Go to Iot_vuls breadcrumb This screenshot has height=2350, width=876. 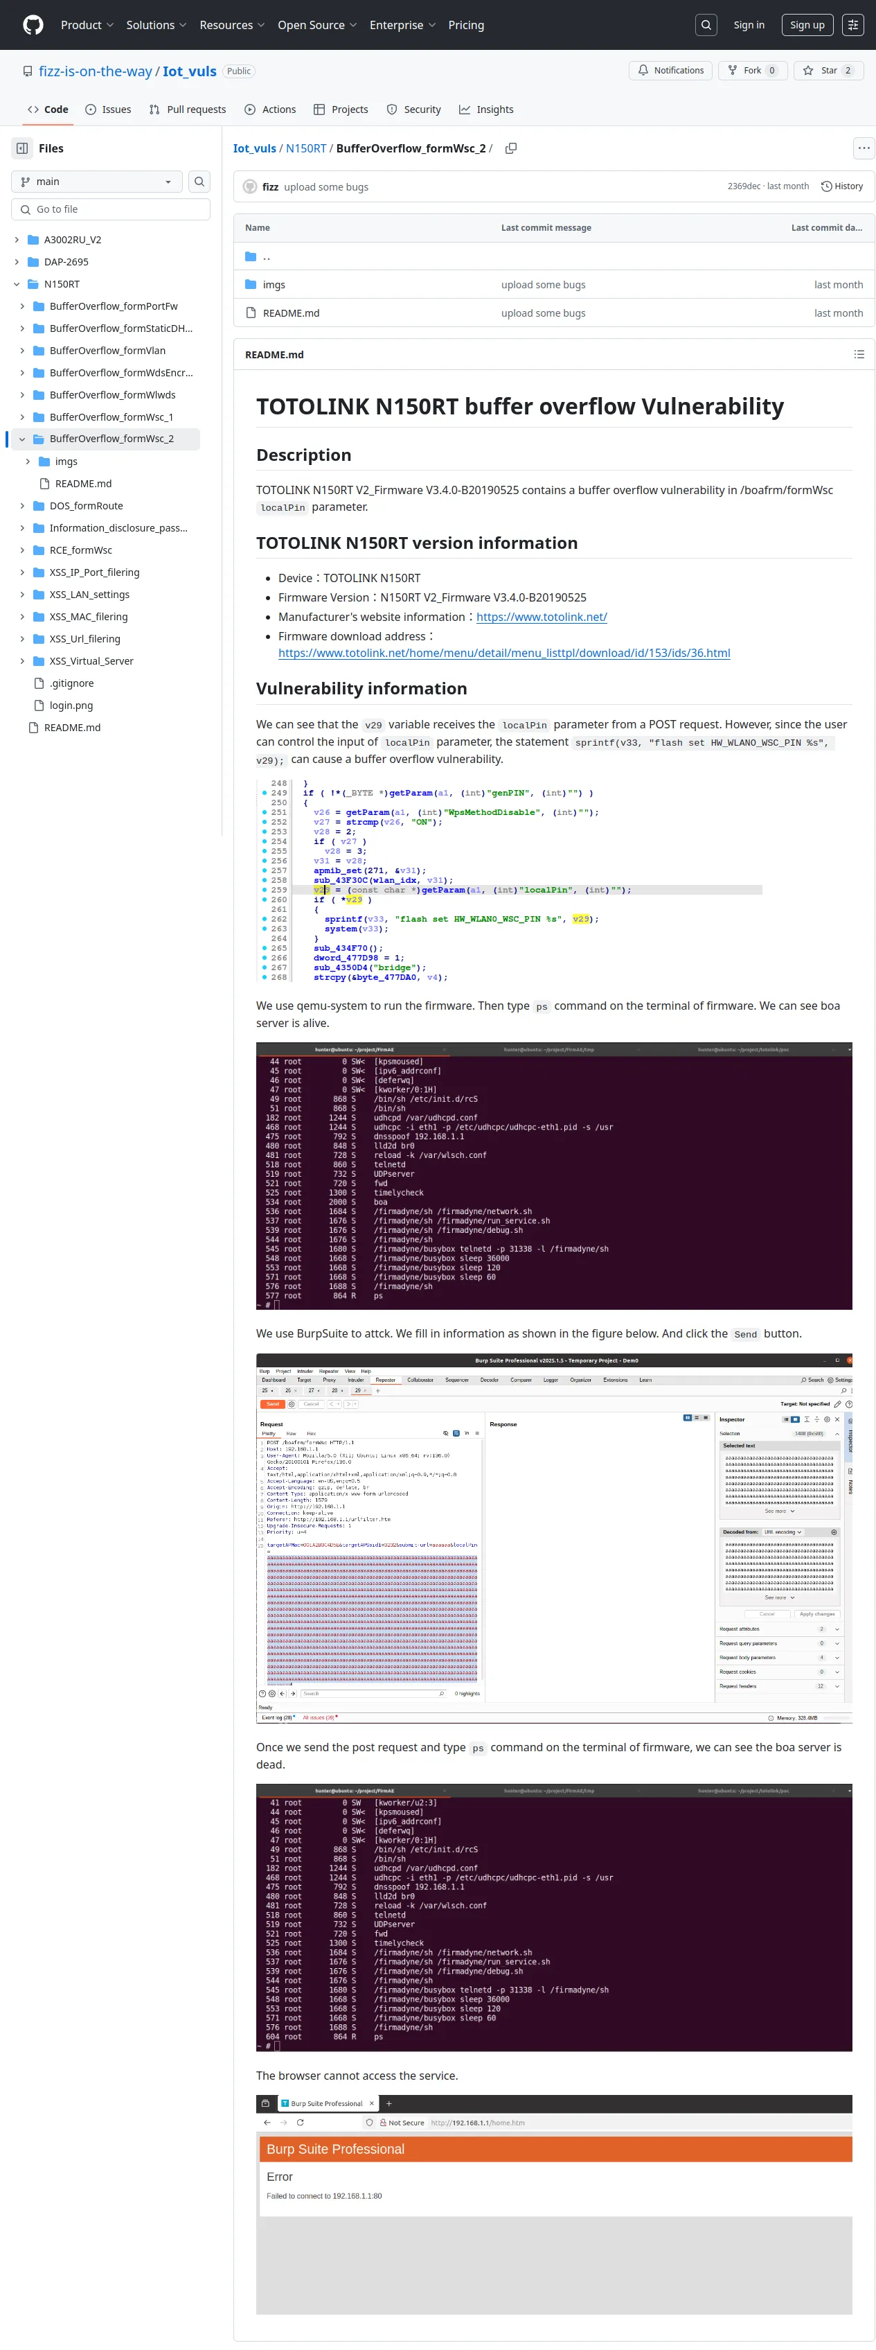click(254, 148)
